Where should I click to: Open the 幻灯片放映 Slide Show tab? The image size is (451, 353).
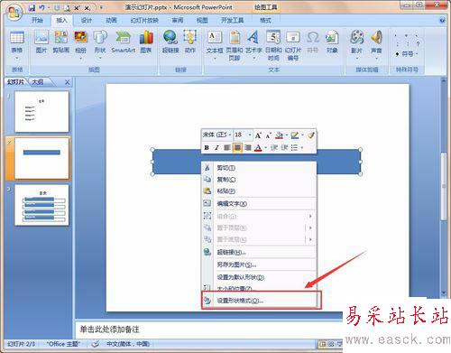click(x=144, y=20)
